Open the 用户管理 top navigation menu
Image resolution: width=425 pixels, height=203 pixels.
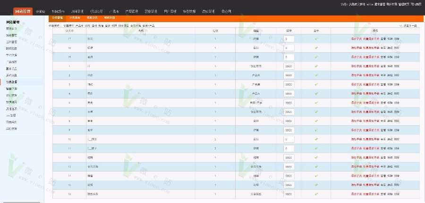tap(170, 12)
